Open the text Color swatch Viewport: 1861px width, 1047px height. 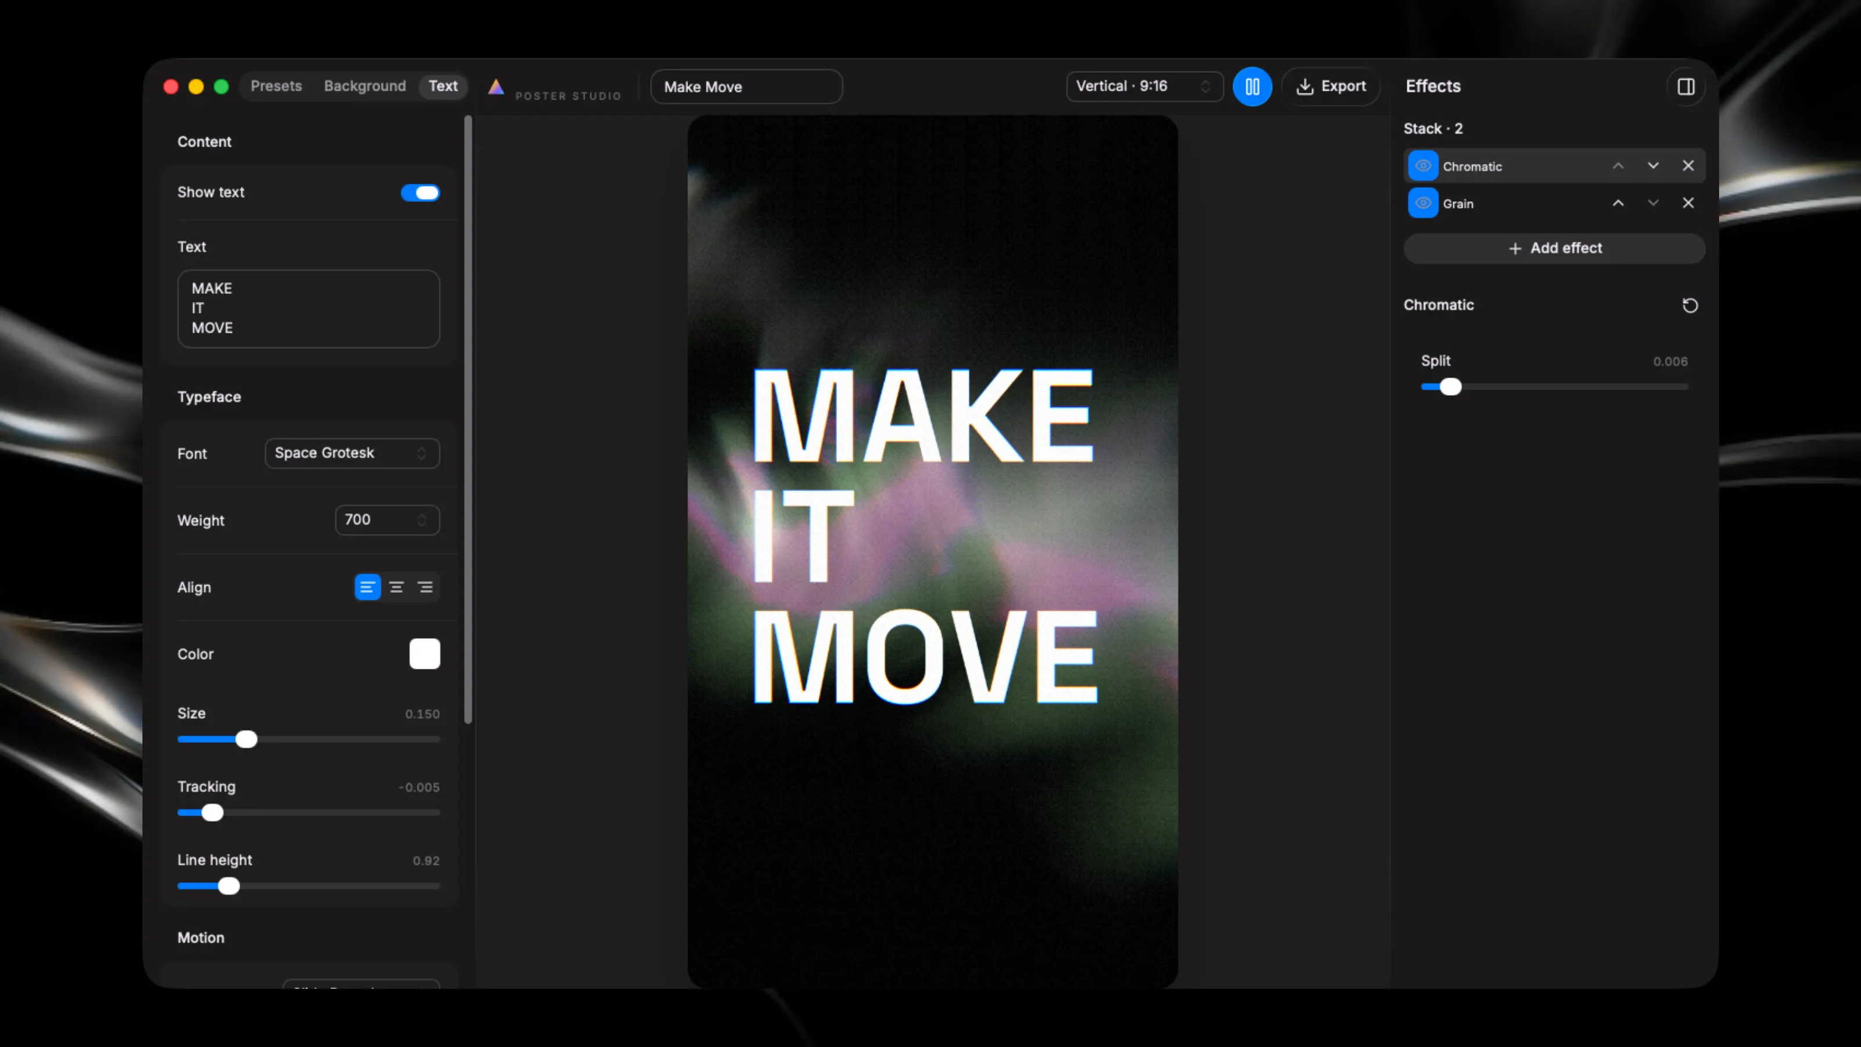[424, 654]
